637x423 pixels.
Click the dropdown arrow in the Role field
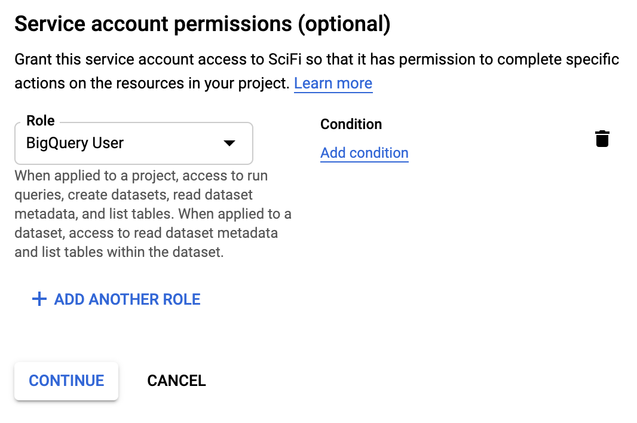(230, 143)
